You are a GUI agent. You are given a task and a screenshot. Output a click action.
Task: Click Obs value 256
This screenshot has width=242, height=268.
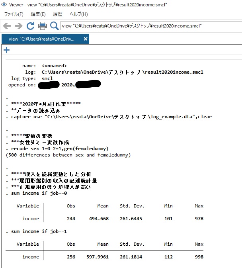(x=71, y=257)
